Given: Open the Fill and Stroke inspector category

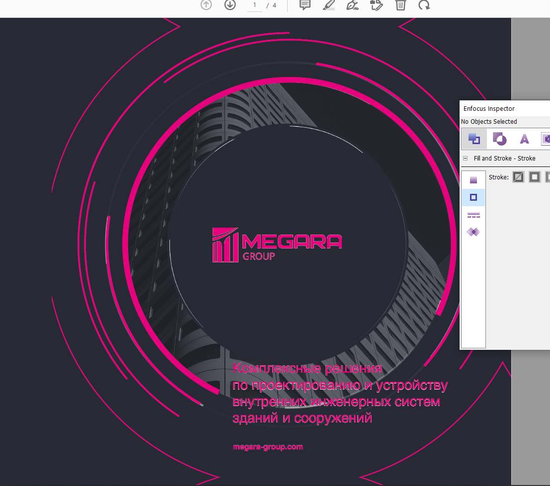Looking at the screenshot, I should (x=474, y=139).
